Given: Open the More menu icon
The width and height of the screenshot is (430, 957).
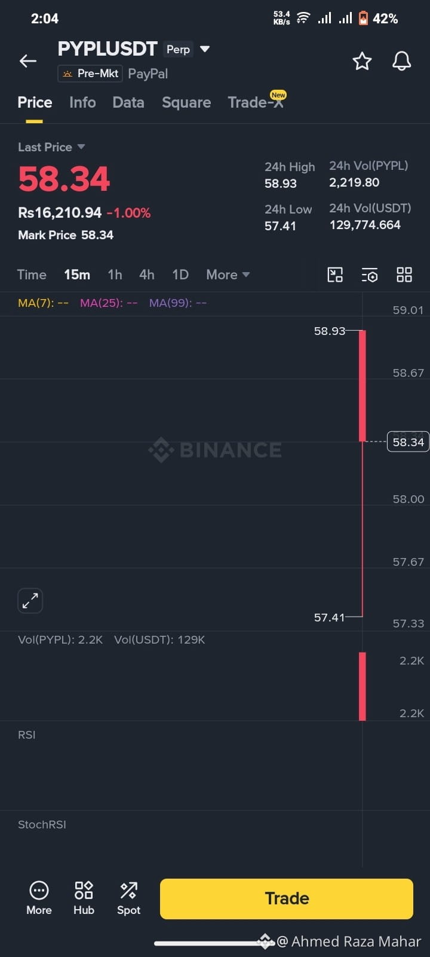Looking at the screenshot, I should click(x=39, y=898).
